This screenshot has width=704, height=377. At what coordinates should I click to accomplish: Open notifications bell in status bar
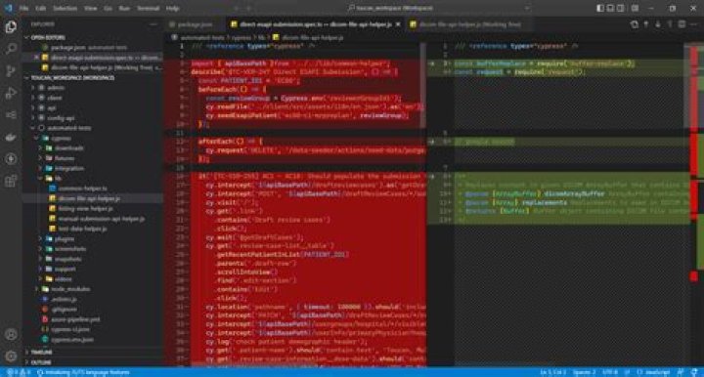point(694,372)
